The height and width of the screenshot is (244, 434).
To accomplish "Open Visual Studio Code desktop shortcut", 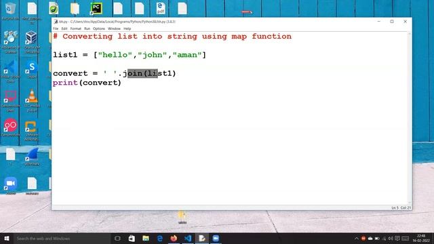I will (x=10, y=67).
